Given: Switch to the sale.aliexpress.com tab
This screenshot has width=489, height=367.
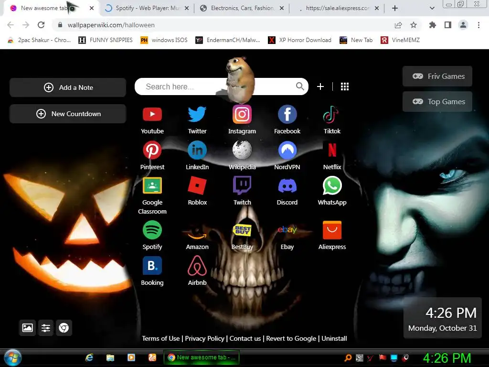Looking at the screenshot, I should point(338,8).
